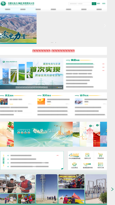
Task: Click the next arrow beside the photo gallery
Action: point(112,189)
